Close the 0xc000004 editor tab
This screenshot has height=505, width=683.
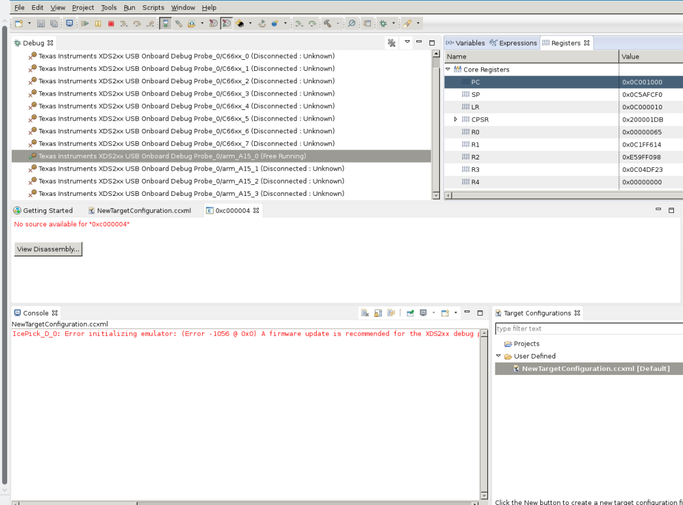point(256,211)
